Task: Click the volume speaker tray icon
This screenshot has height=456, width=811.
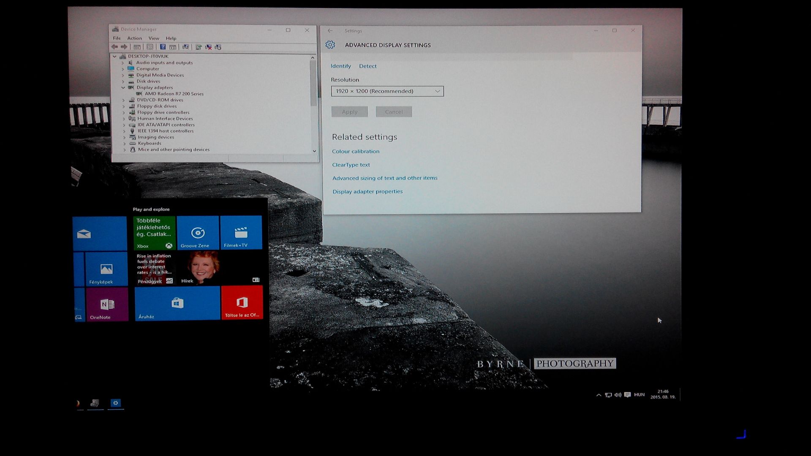Action: (x=618, y=395)
